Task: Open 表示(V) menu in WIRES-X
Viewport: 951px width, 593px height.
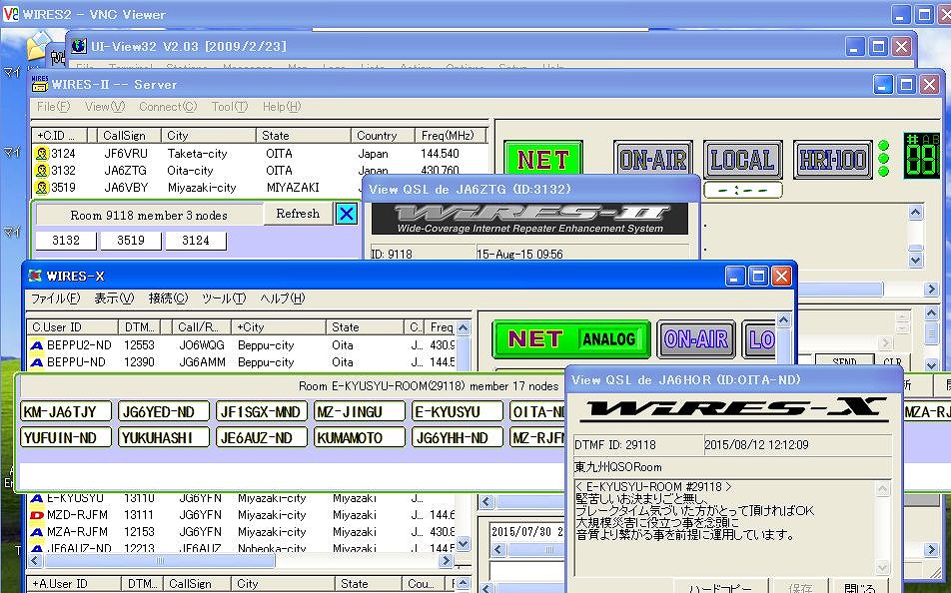Action: pyautogui.click(x=114, y=298)
